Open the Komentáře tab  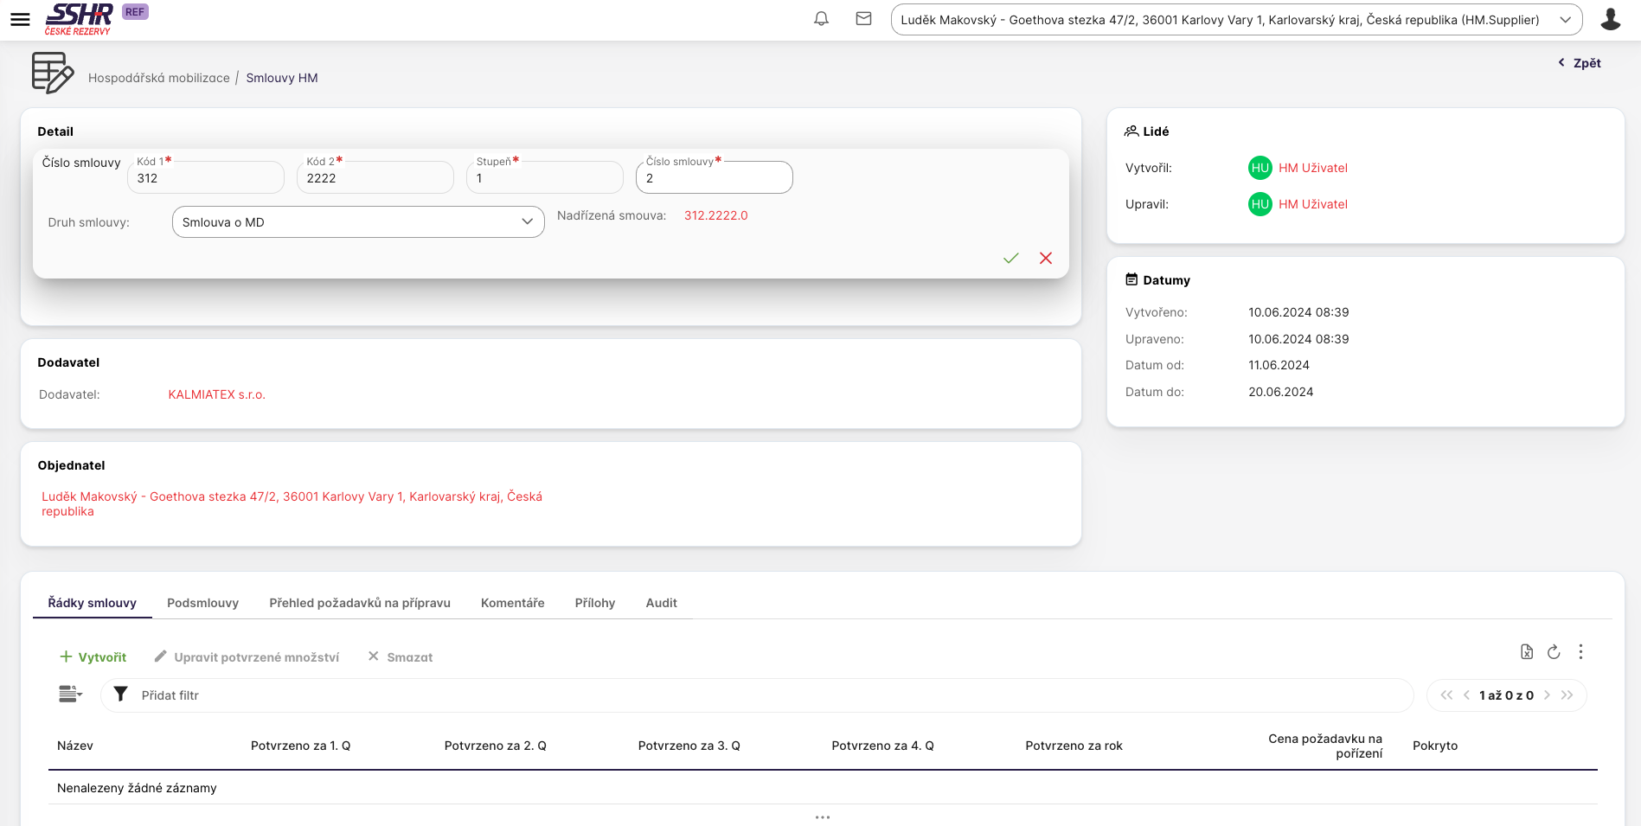(512, 603)
